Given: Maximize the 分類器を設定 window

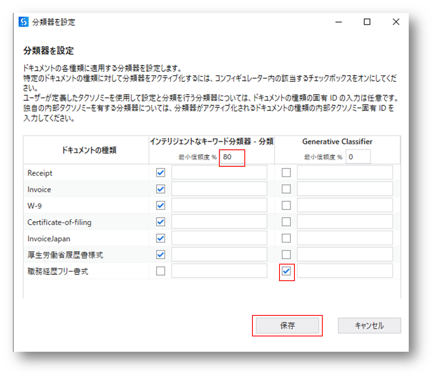Looking at the screenshot, I should (367, 22).
